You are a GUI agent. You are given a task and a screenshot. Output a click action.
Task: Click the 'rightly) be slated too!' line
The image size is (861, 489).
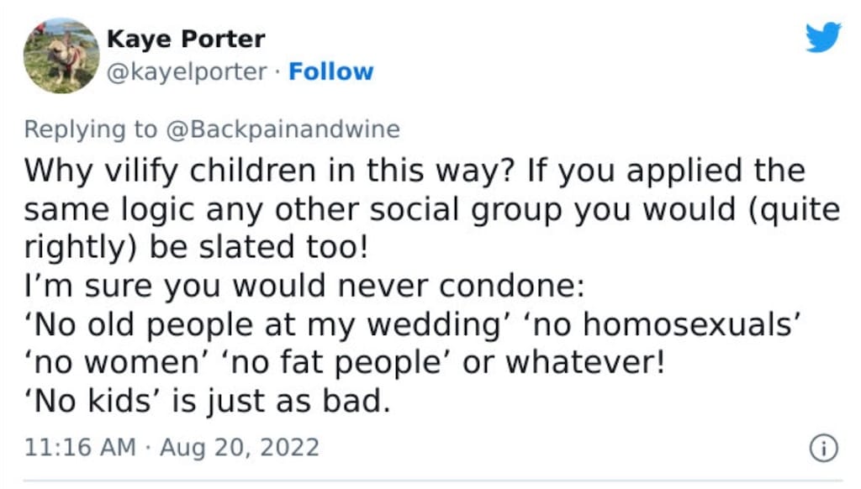click(x=196, y=248)
